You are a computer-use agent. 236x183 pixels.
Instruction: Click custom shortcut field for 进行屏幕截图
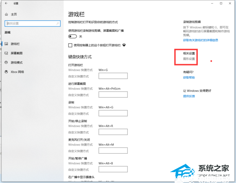pyautogui.click(x=113, y=95)
